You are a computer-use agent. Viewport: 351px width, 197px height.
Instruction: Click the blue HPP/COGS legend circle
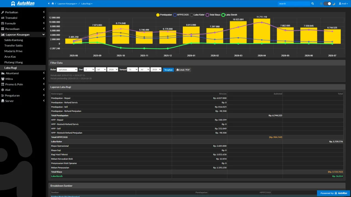(175, 15)
